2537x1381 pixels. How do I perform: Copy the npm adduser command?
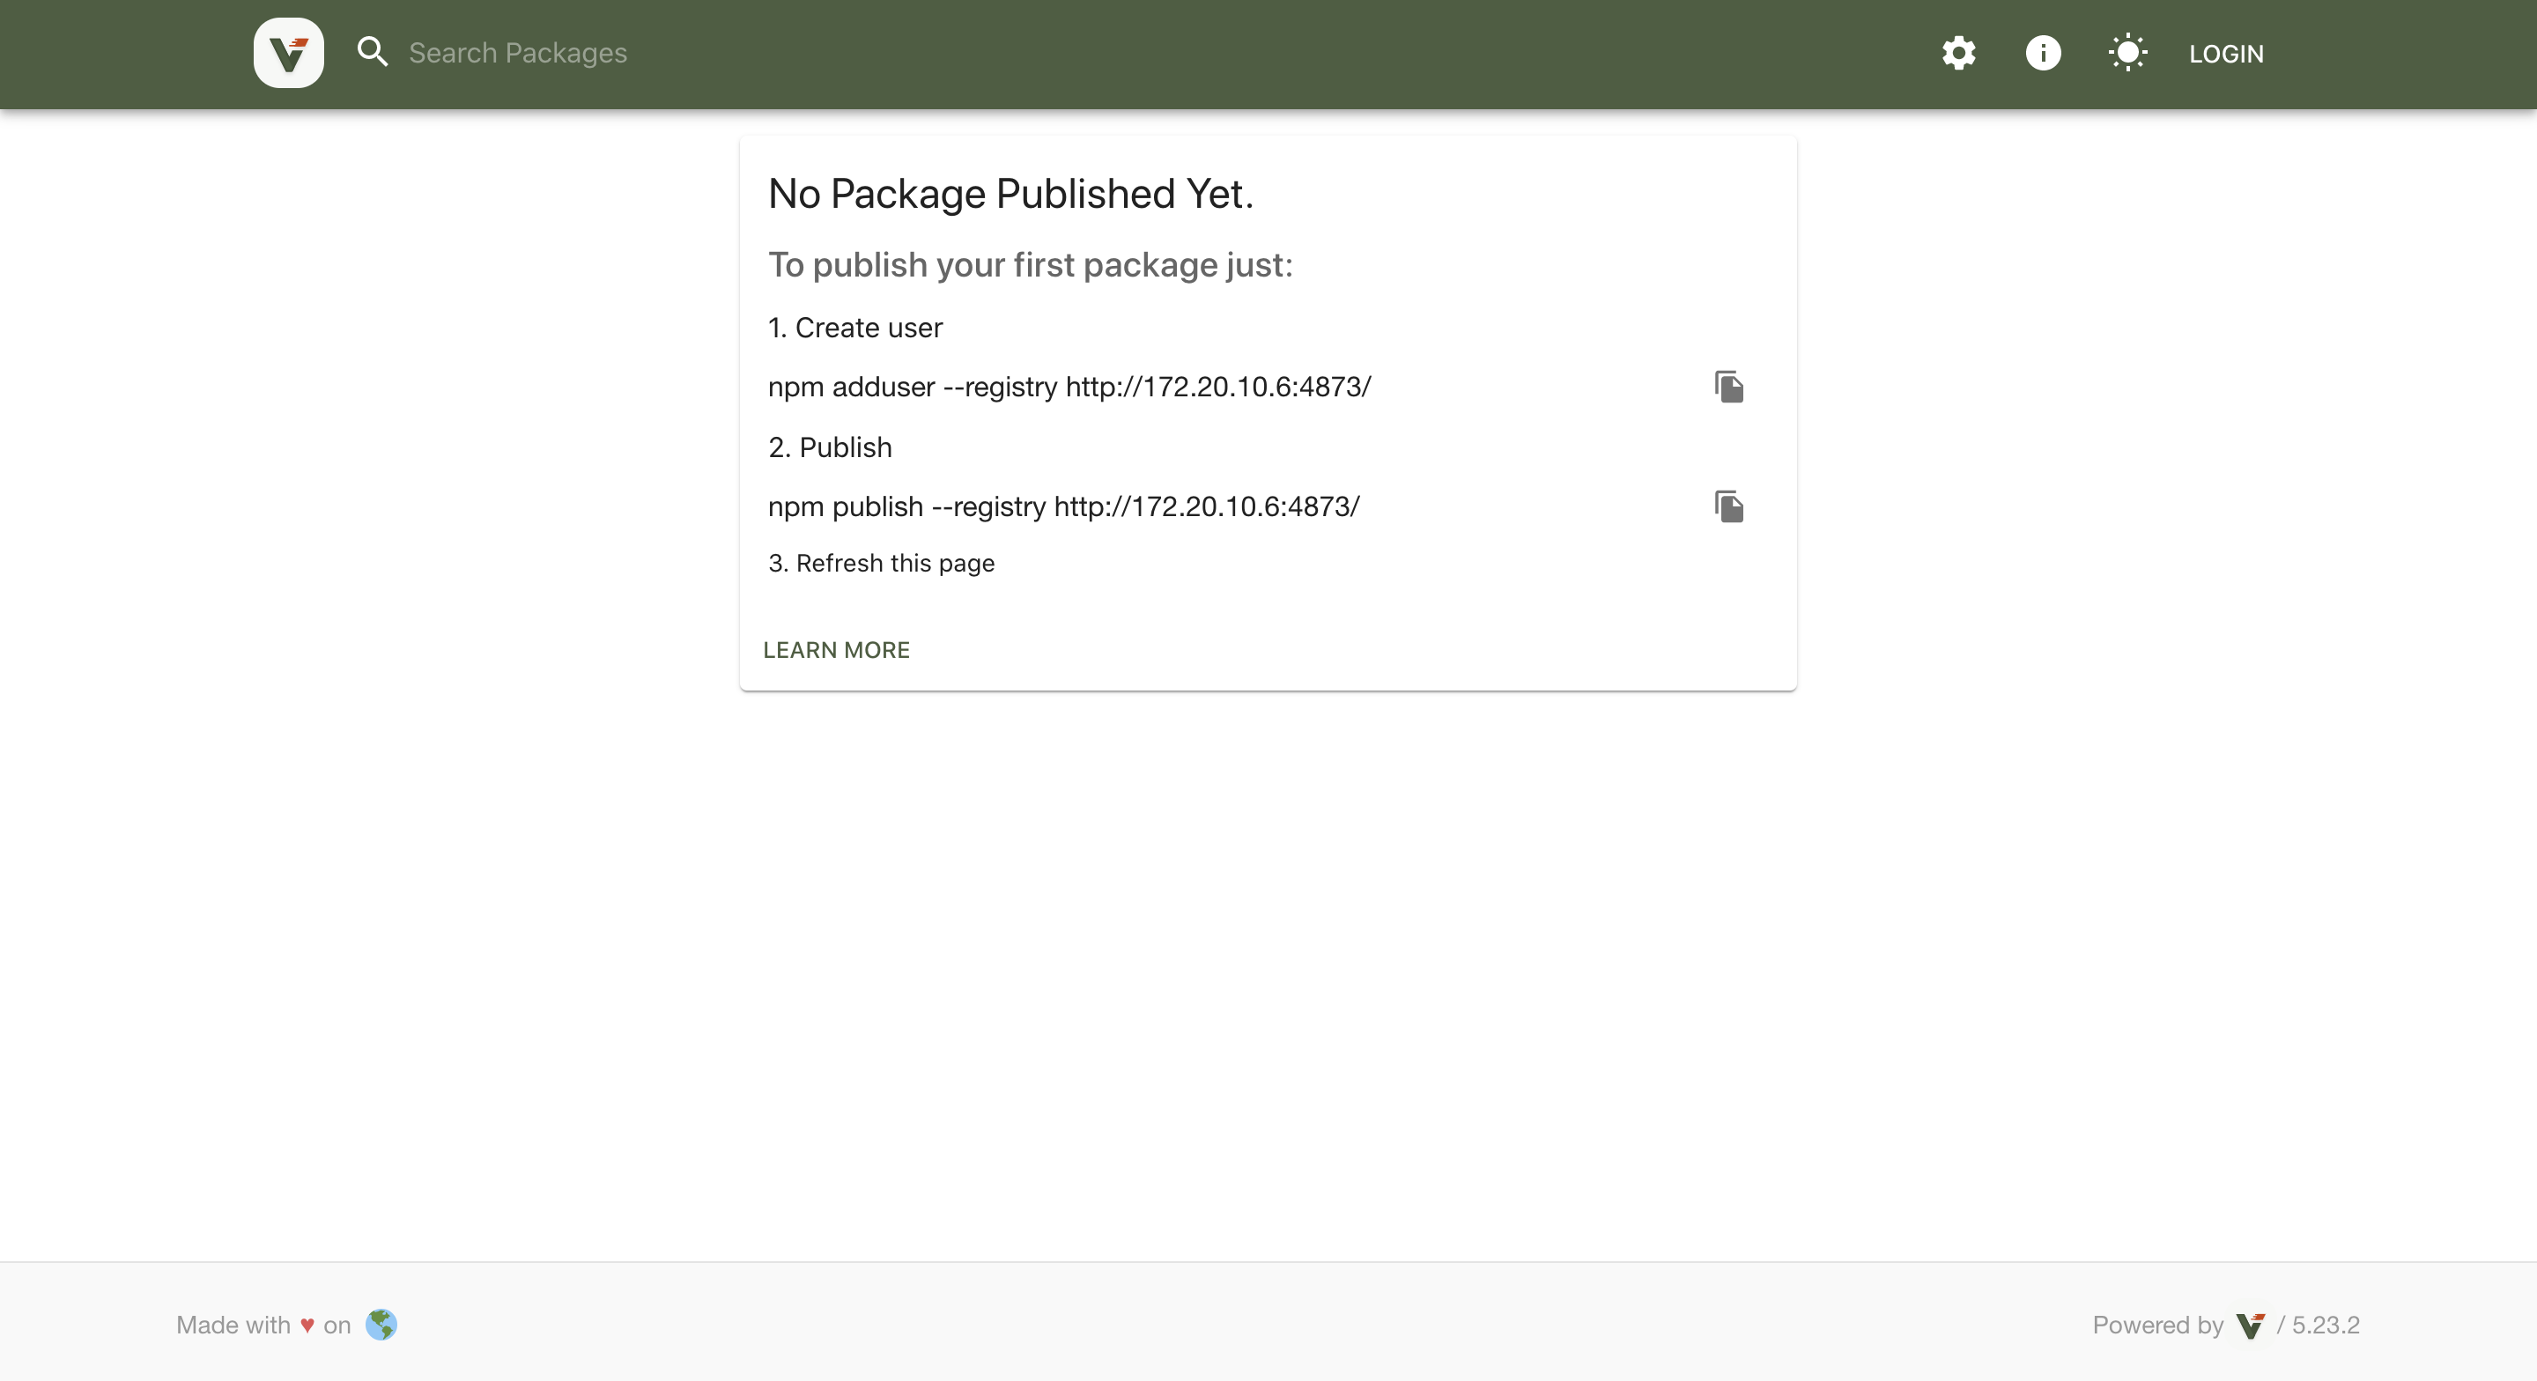(x=1728, y=388)
